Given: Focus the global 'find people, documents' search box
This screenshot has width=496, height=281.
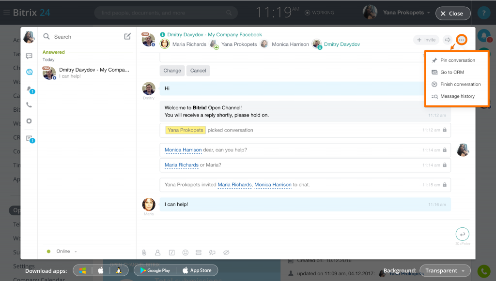Looking at the screenshot, I should [x=166, y=13].
